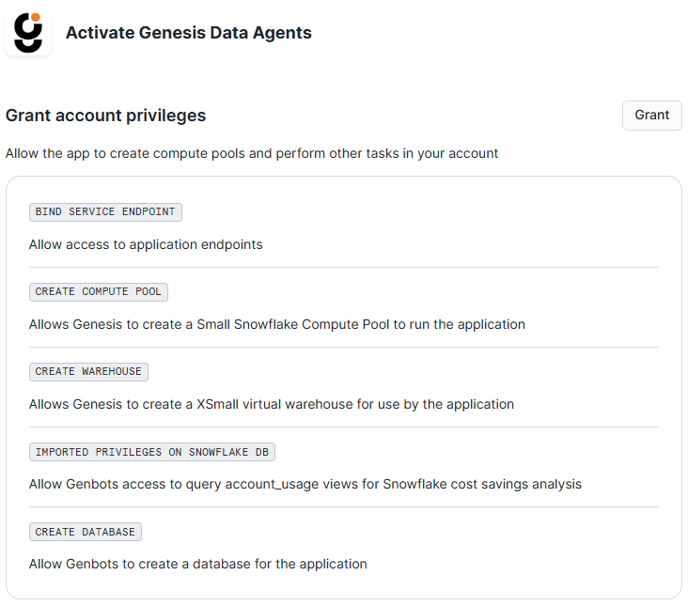Viewport: 688px width, 606px height.
Task: Click divider above the CREATE DATABASE badge
Action: [344, 507]
